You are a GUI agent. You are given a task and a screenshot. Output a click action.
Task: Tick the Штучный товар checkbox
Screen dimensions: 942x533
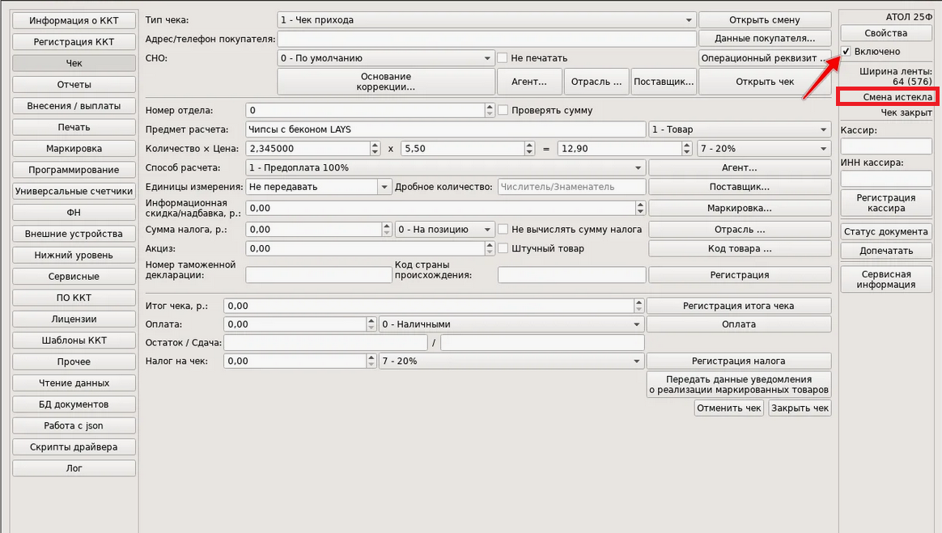[x=503, y=248]
